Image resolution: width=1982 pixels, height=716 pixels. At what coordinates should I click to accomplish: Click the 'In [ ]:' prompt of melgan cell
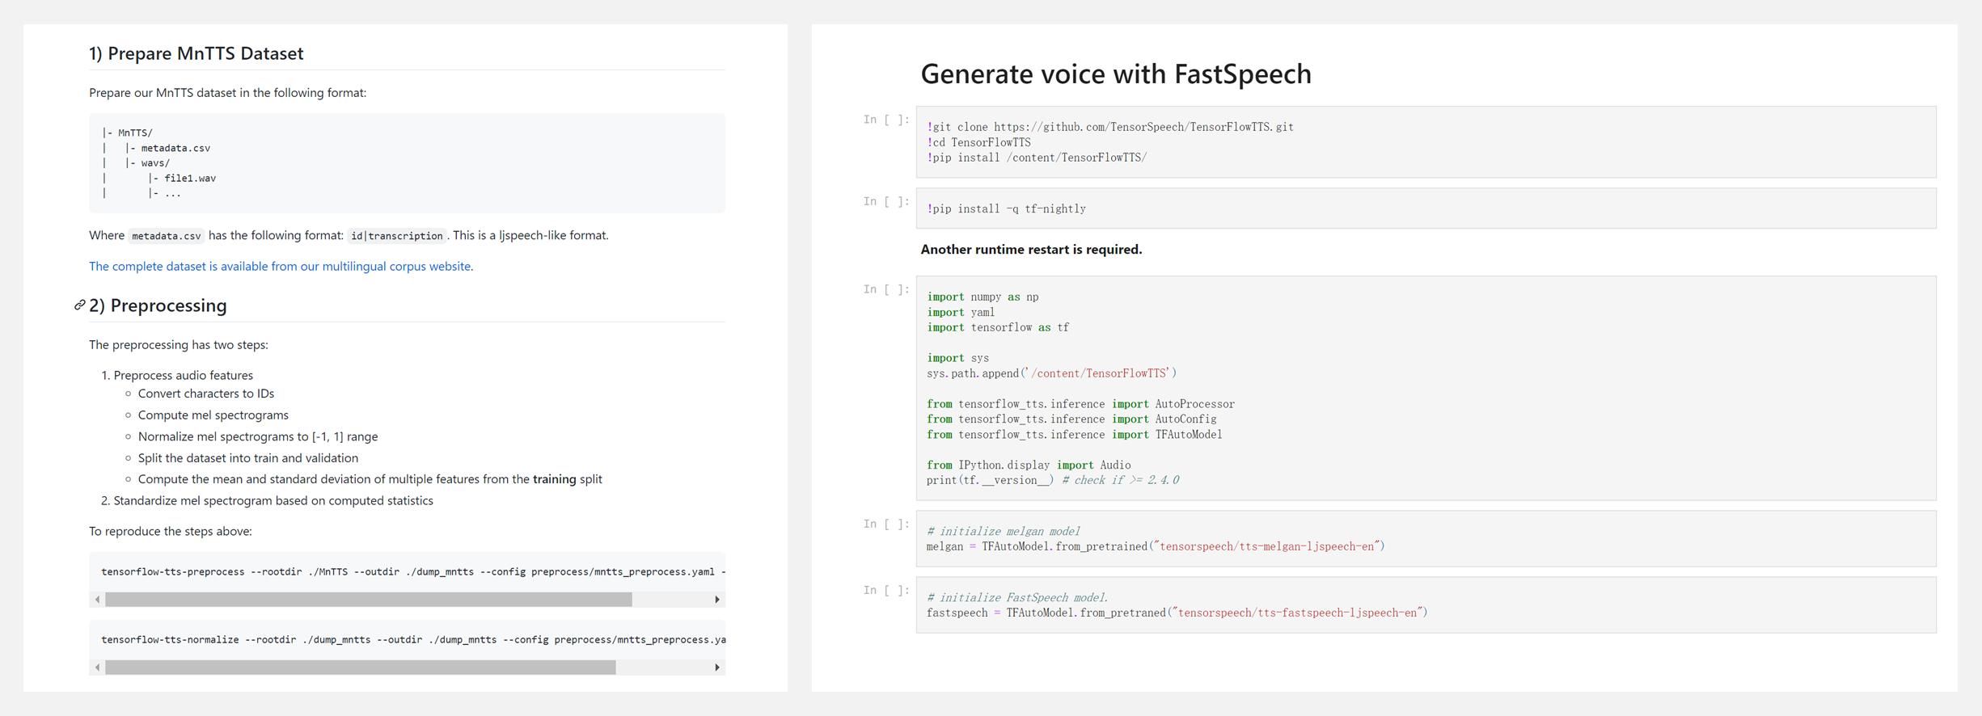pyautogui.click(x=886, y=524)
